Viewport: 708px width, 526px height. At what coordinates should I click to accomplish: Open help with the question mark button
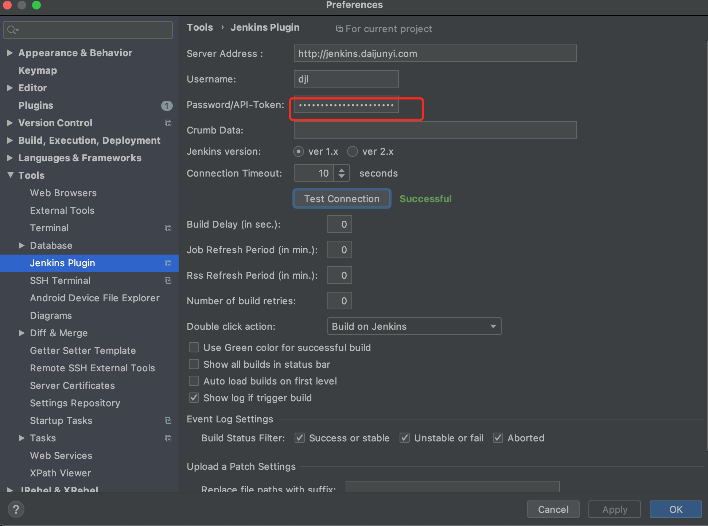[x=16, y=509]
